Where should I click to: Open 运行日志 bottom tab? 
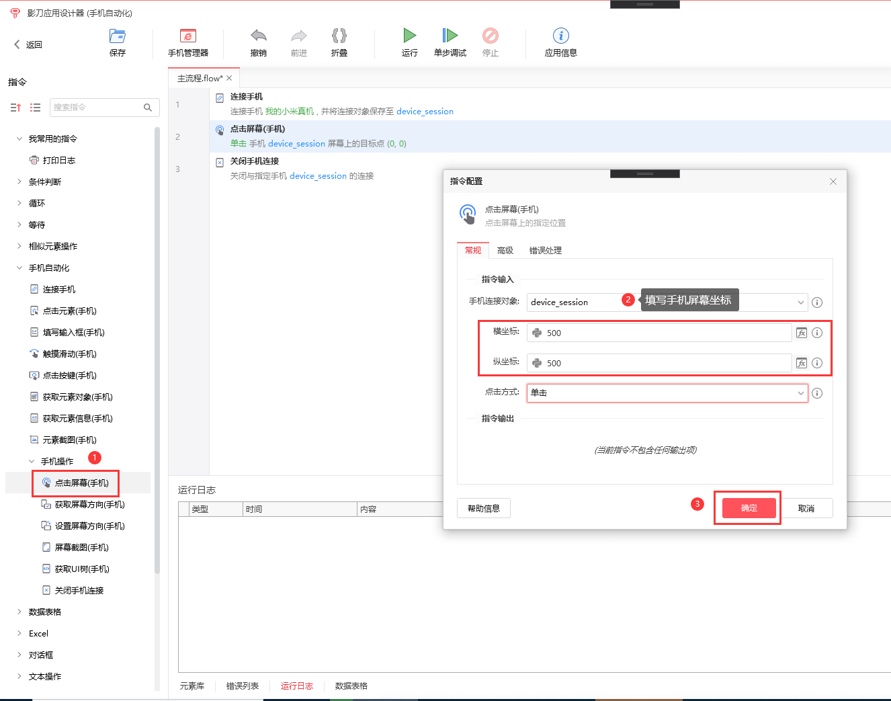[297, 686]
